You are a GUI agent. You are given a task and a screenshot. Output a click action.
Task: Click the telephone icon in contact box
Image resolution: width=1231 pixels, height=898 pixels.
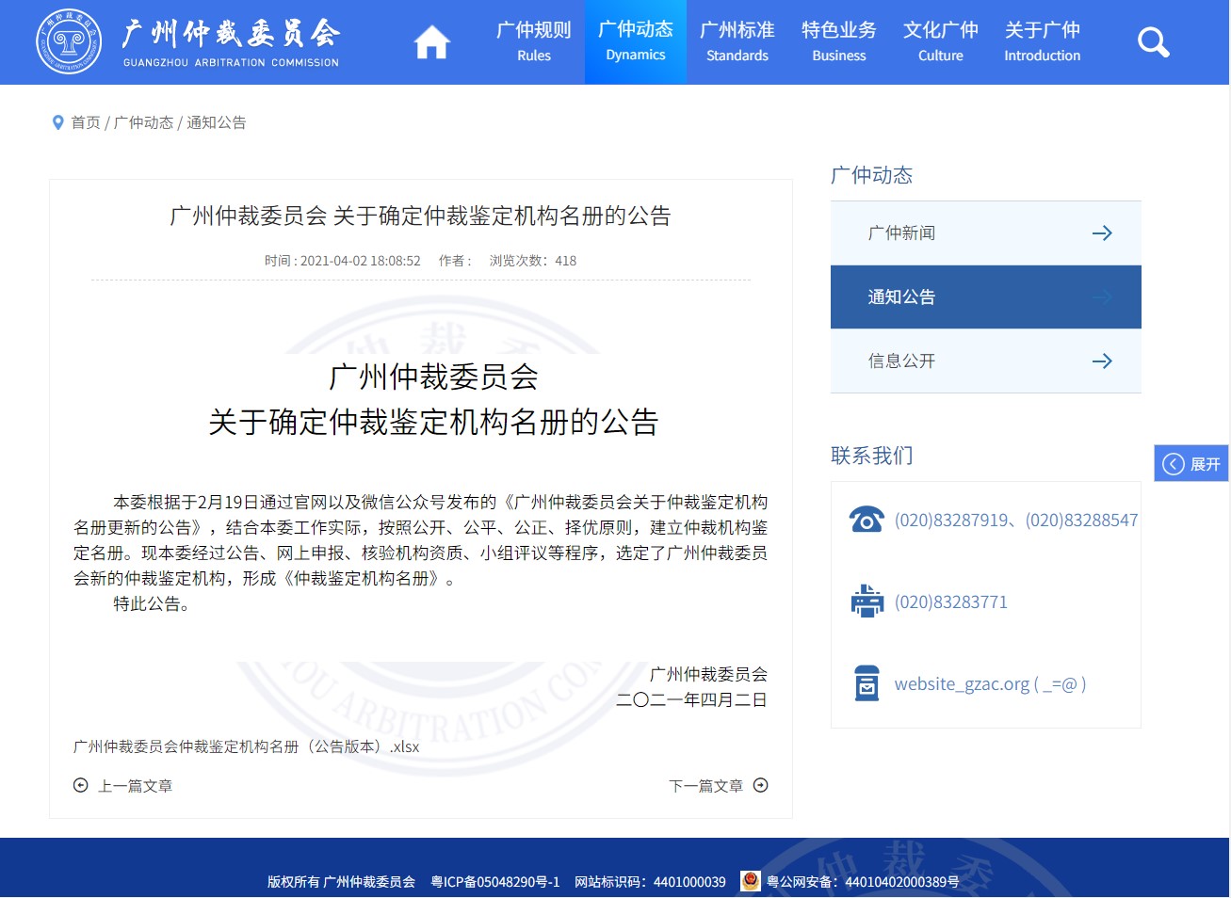[x=867, y=520]
